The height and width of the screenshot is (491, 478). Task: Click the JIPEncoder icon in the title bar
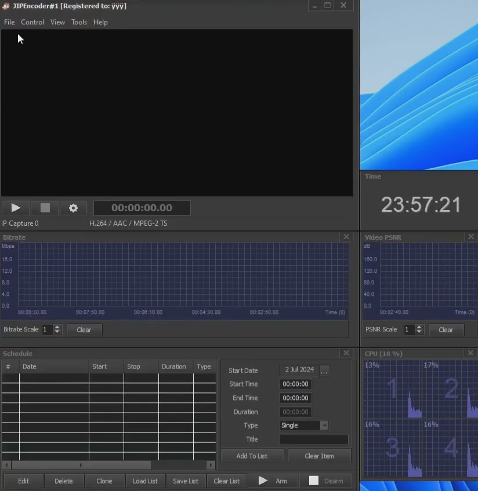coord(6,6)
